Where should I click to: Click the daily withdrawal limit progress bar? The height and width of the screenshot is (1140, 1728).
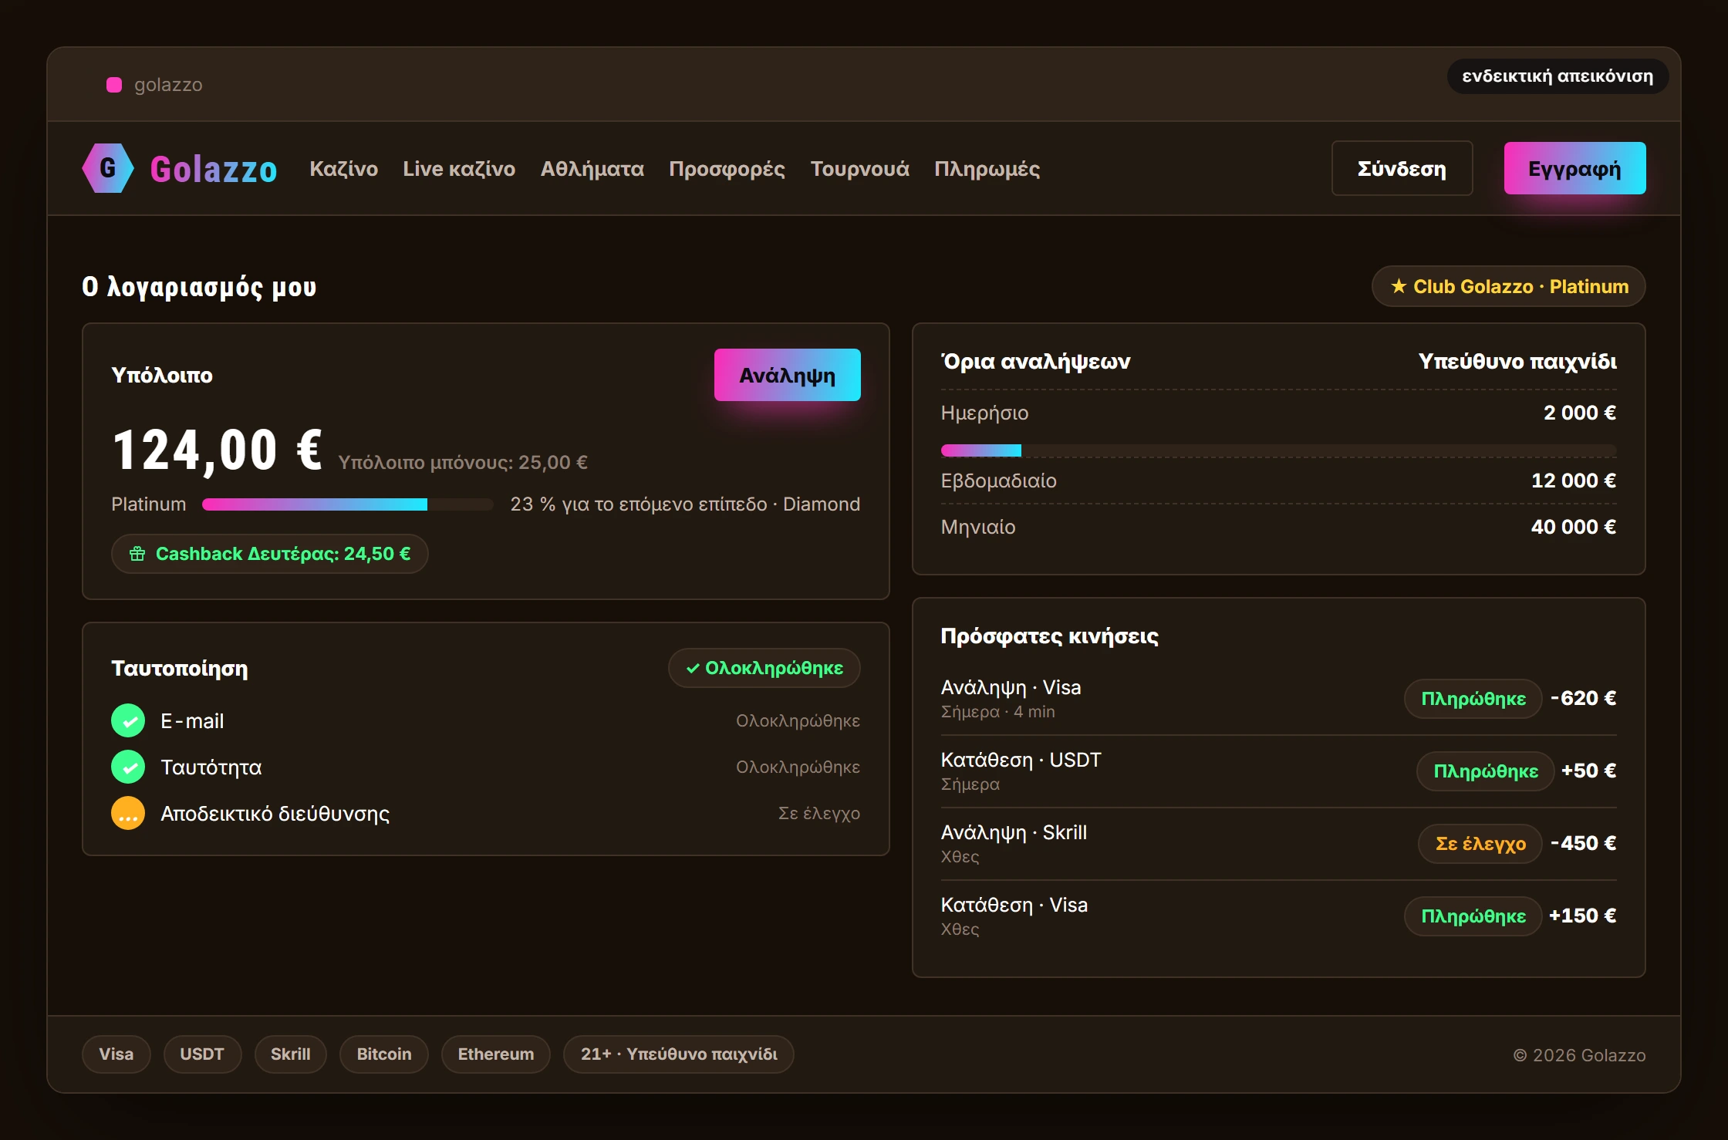click(1279, 450)
